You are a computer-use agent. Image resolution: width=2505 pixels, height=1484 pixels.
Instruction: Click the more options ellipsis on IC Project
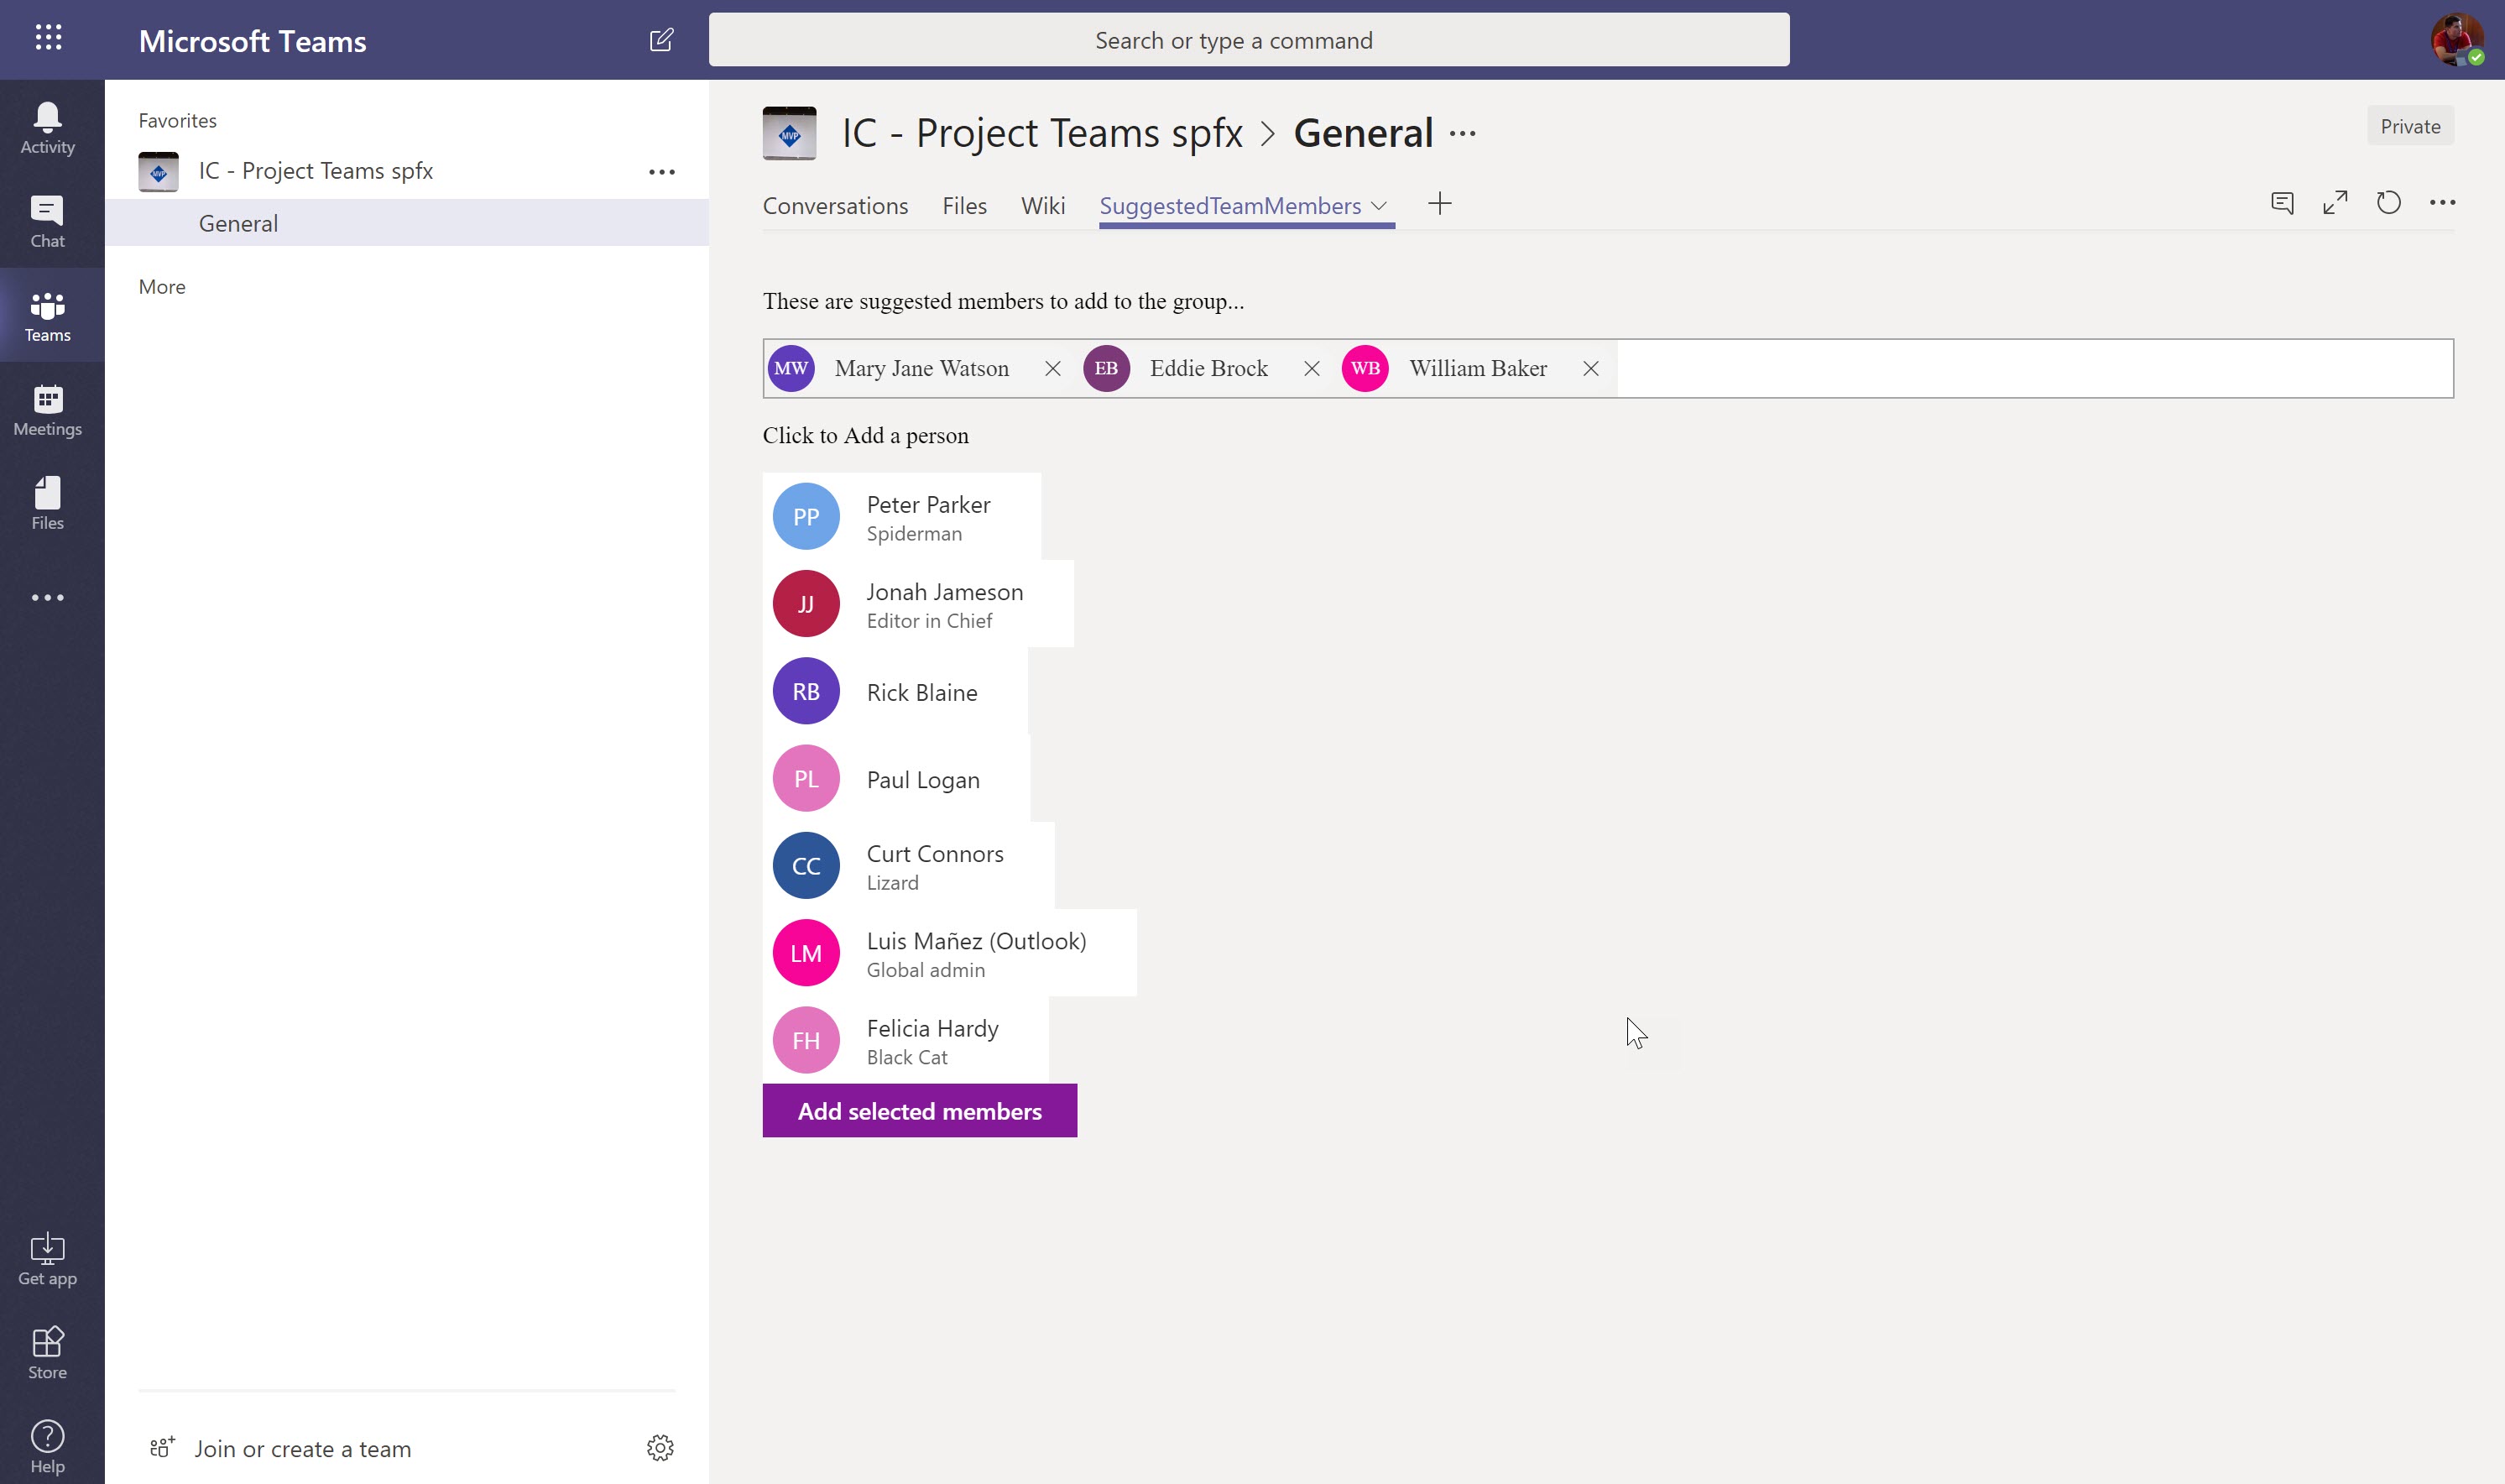click(662, 170)
